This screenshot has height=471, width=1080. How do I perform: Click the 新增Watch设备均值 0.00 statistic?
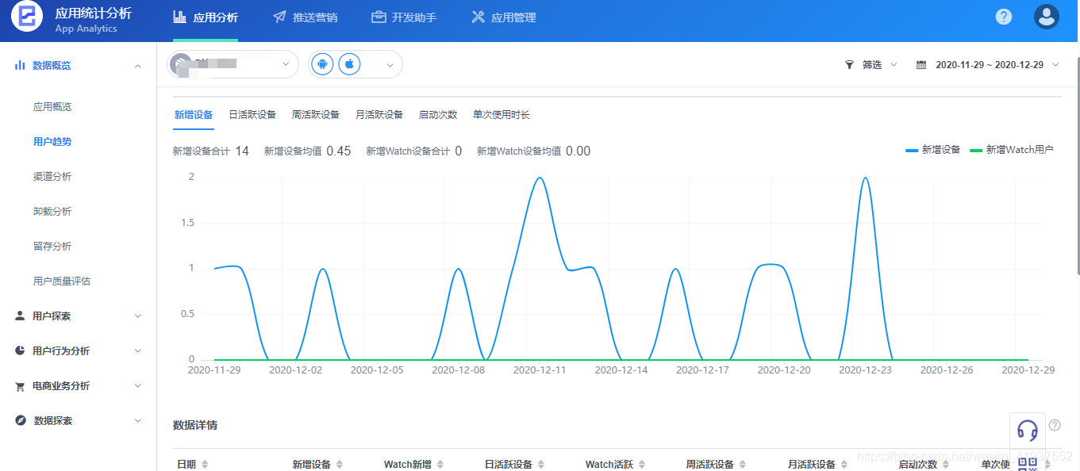533,151
